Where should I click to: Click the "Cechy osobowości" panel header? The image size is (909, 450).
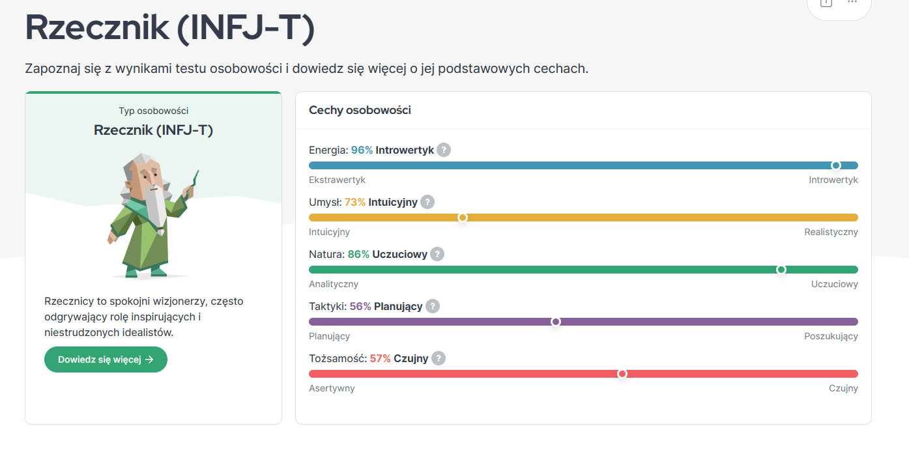click(360, 110)
